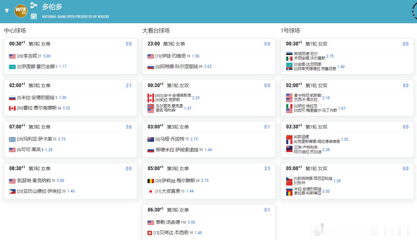
Task: Click odds 3.50 for 安德烈耶娃 doubles pair
Action: (326, 191)
